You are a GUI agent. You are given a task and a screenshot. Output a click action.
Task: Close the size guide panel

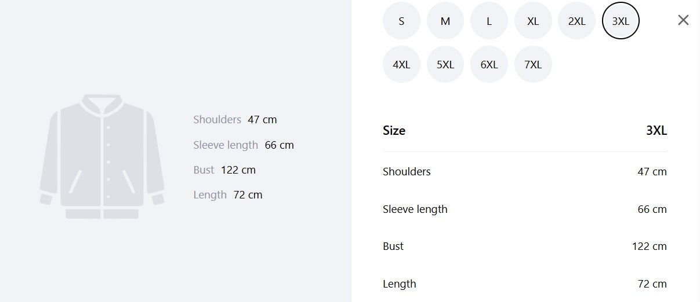pos(683,20)
